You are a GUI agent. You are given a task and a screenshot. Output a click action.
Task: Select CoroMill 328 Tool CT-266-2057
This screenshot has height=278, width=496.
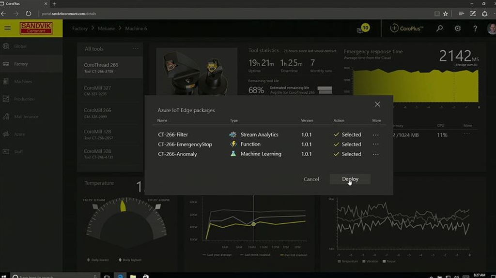110,134
